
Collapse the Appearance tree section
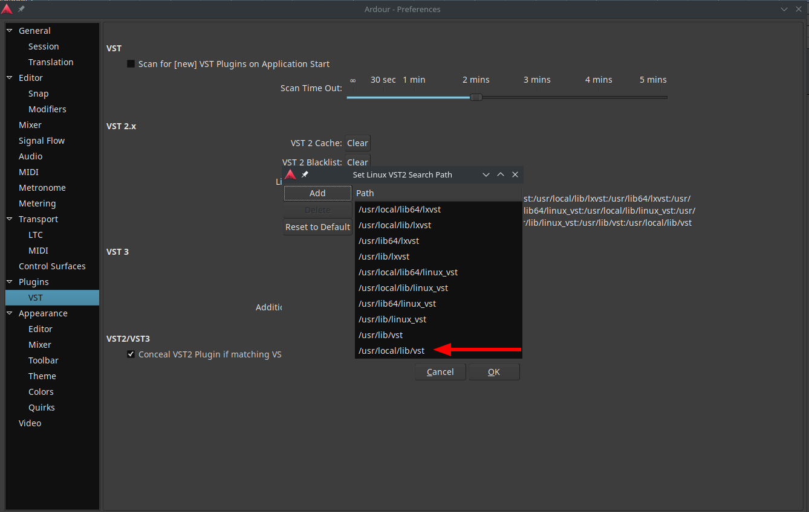coord(10,313)
